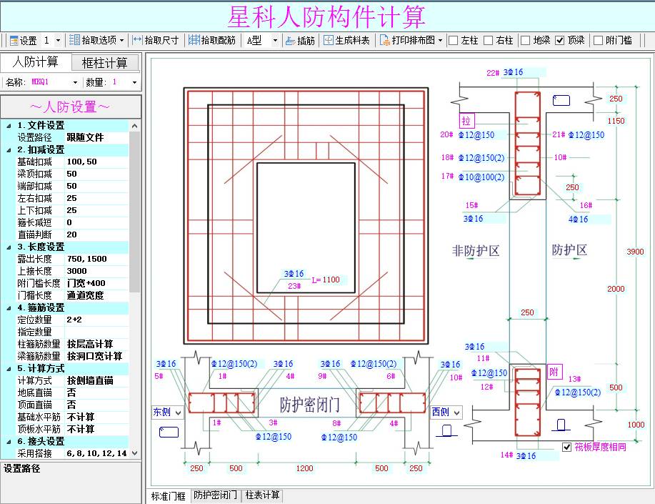Screen dimensions: 655x504
Task: Click the L= 1100 length label
Action: pyautogui.click(x=326, y=280)
